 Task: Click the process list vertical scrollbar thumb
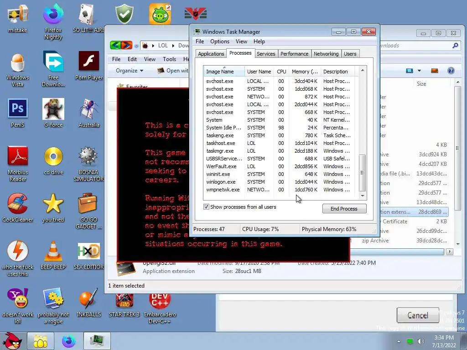[x=362, y=173]
